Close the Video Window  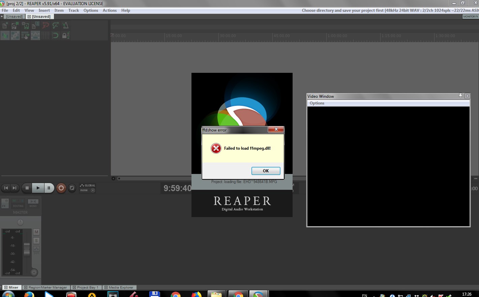(x=467, y=96)
